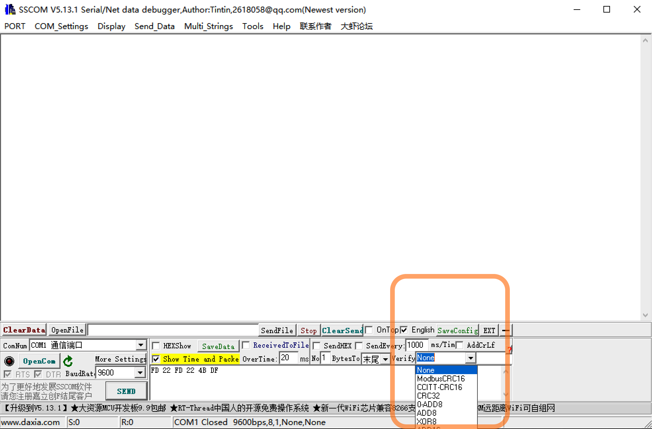This screenshot has height=429, width=652.
Task: Click the OverTime 20 ms input field
Action: tap(289, 358)
